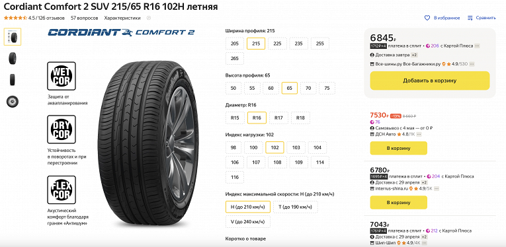Open the ellipsis icon beside Характеристики
This screenshot has width=506, height=247.
[148, 18]
